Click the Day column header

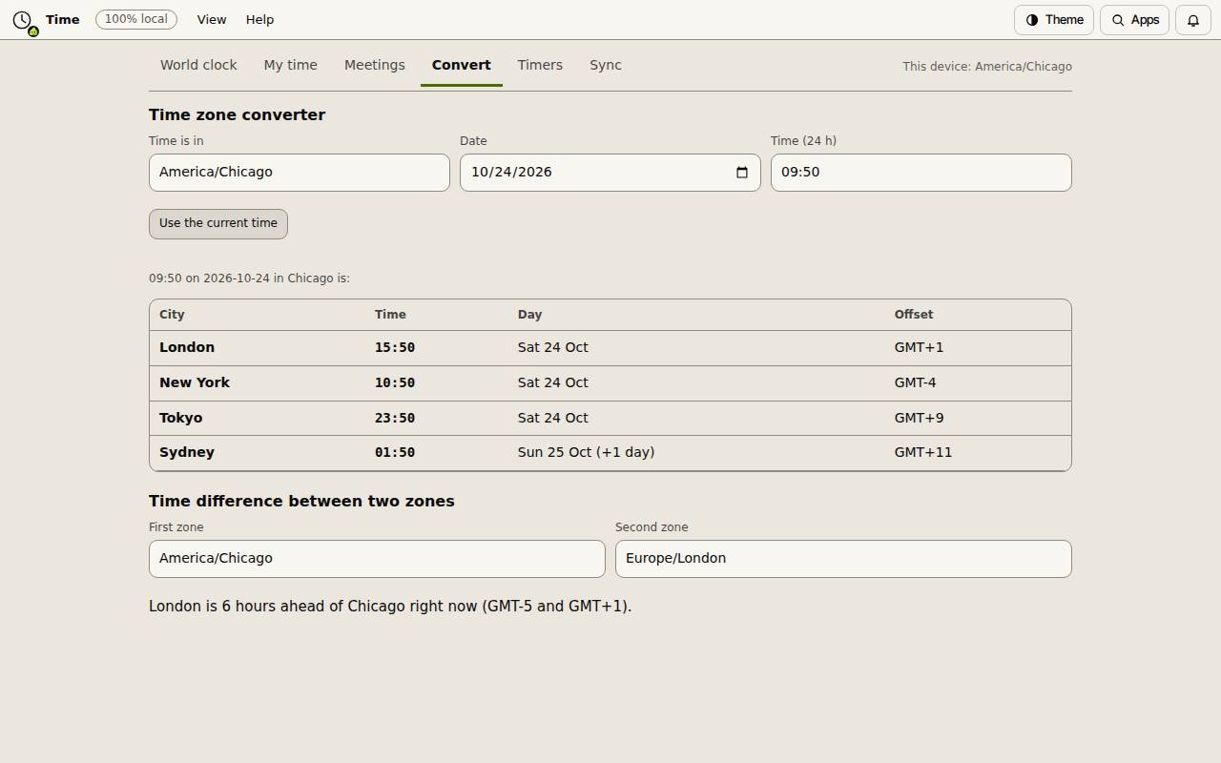[x=529, y=315]
